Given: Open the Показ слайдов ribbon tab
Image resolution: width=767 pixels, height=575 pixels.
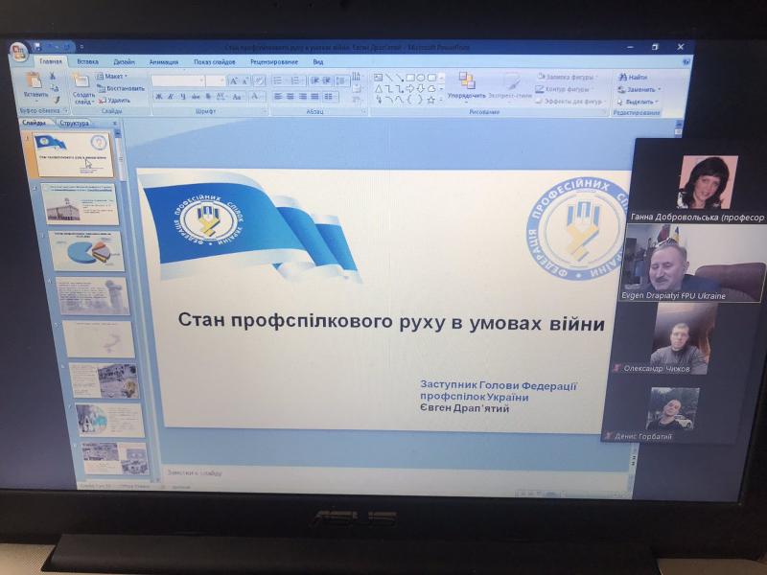Looking at the screenshot, I should click(x=215, y=62).
